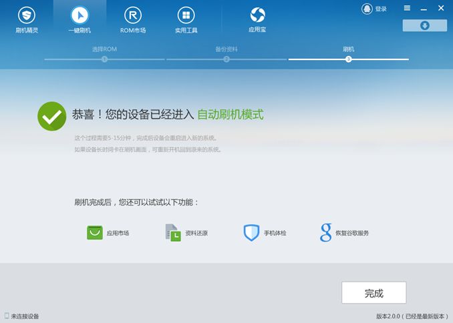
Task: Click the green success checkmark icon
Action: coord(52,116)
